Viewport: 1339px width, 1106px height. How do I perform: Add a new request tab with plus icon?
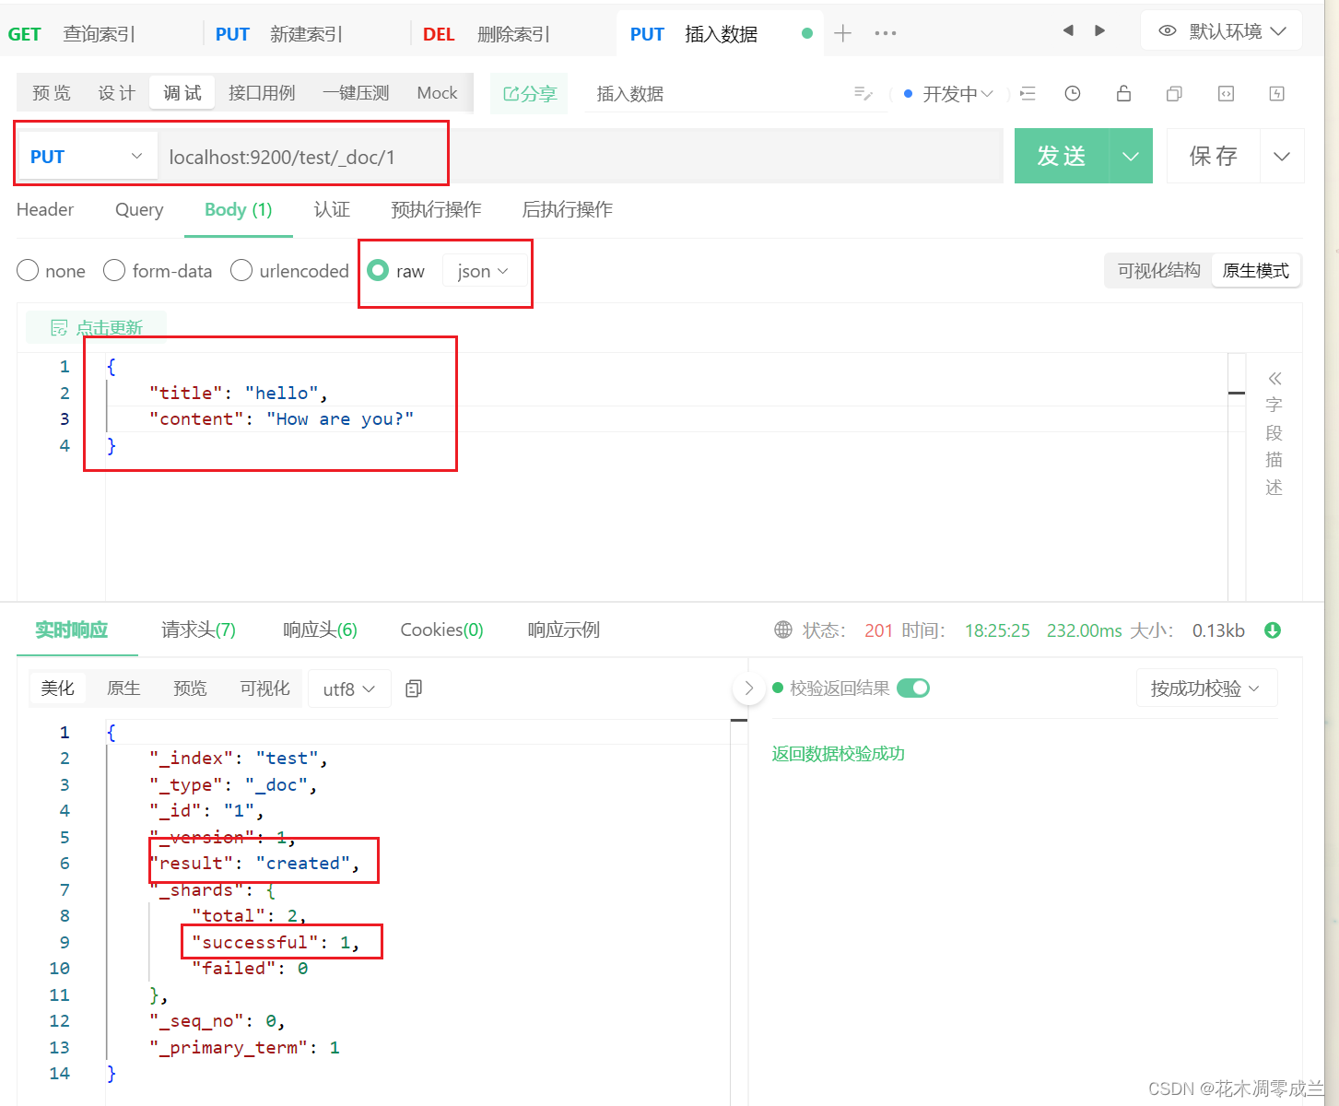point(842,34)
